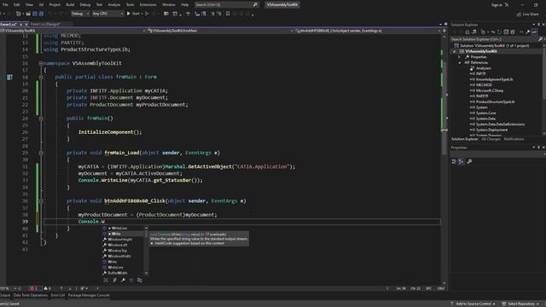Click Home icon in Solution Explorer toolbar
Viewport: 546px width, 307px height.
click(x=468, y=32)
